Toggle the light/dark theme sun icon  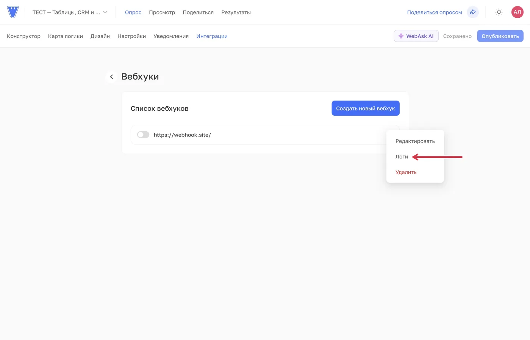(x=499, y=12)
